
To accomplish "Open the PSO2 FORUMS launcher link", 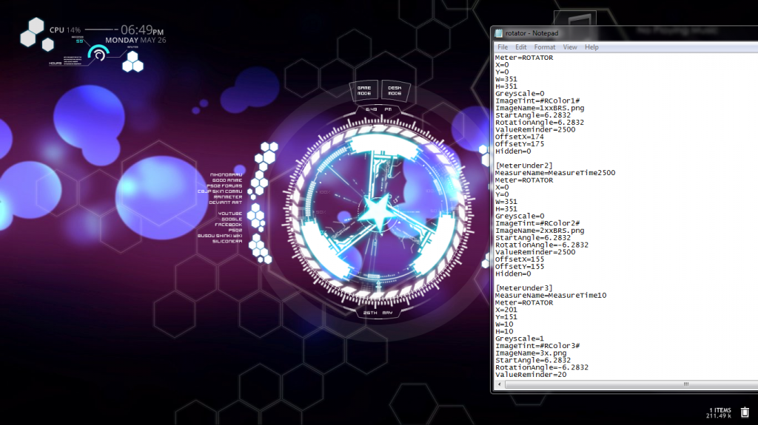I will (224, 186).
